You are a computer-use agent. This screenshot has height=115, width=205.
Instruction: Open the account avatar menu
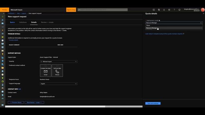tap(203, 10)
